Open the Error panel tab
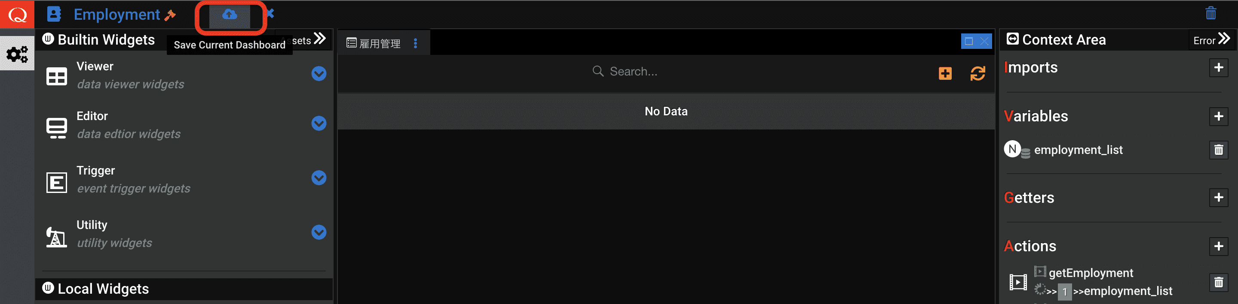This screenshot has width=1238, height=304. (1211, 40)
